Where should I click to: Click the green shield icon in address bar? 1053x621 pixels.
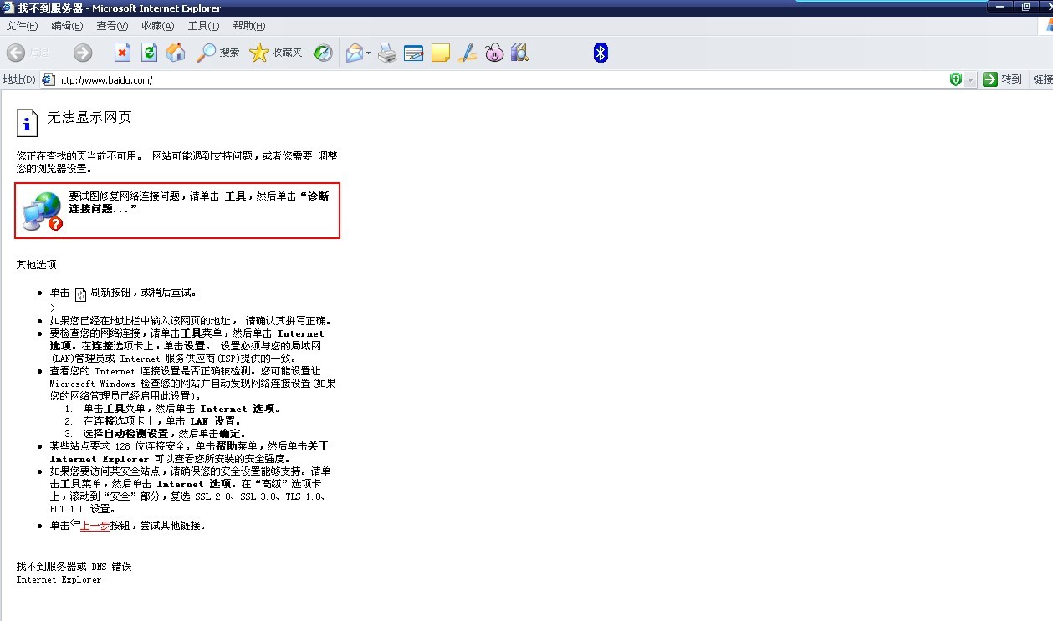(956, 79)
